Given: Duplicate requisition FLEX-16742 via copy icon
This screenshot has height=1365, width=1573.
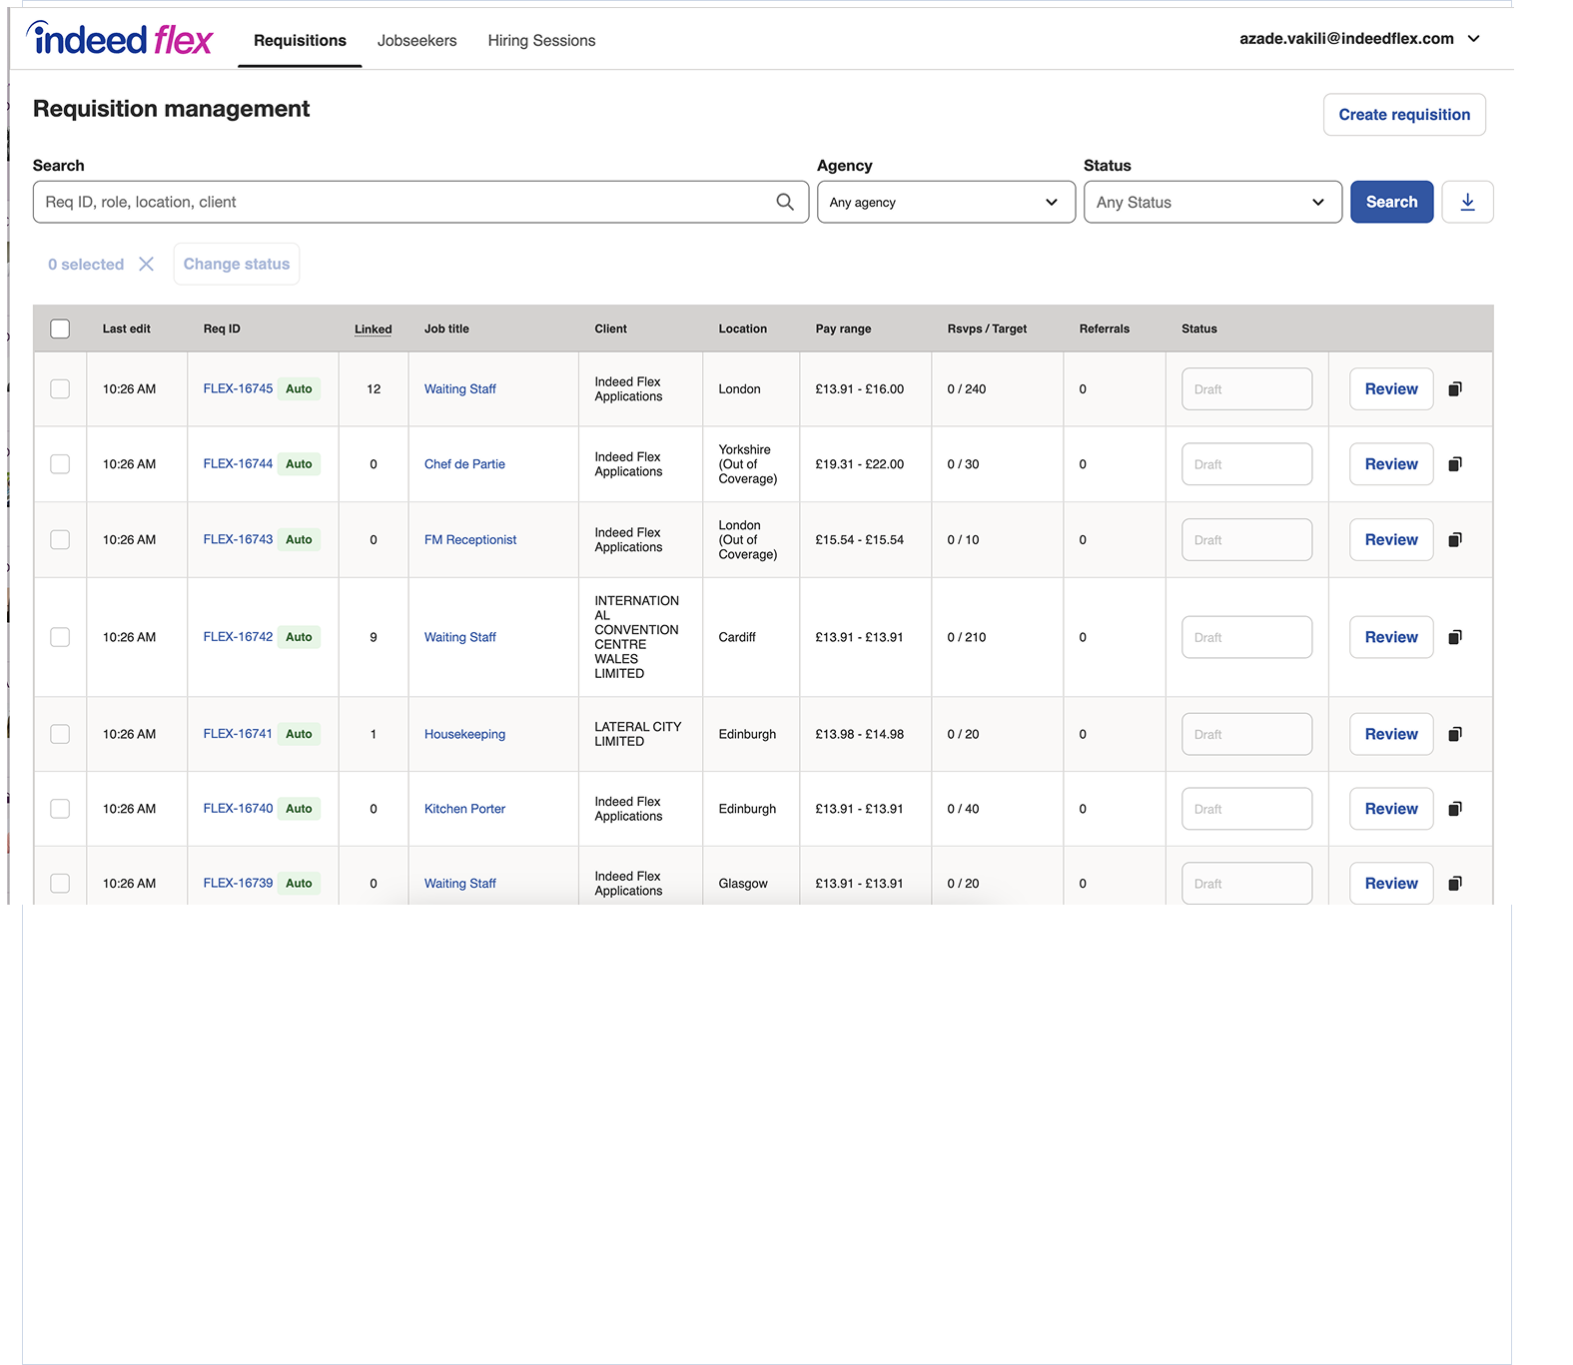Looking at the screenshot, I should pyautogui.click(x=1455, y=637).
